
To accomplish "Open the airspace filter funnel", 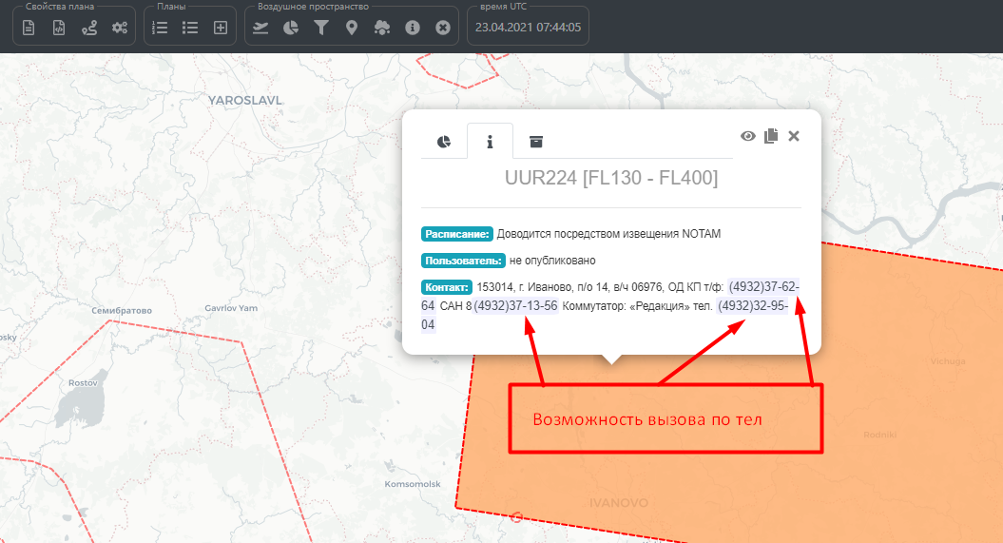I will pyautogui.click(x=321, y=28).
